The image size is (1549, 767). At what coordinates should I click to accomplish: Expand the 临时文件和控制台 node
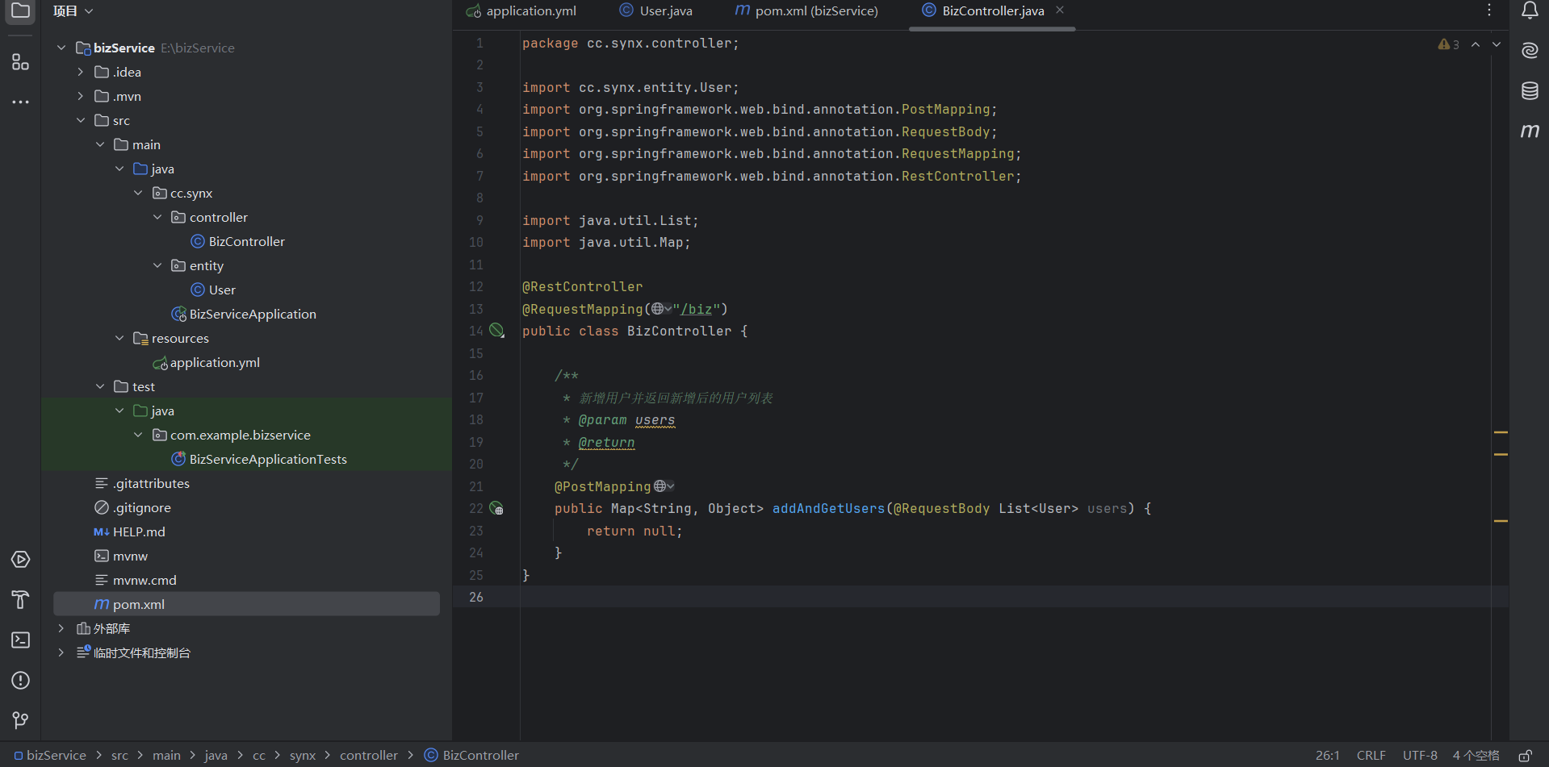tap(61, 652)
